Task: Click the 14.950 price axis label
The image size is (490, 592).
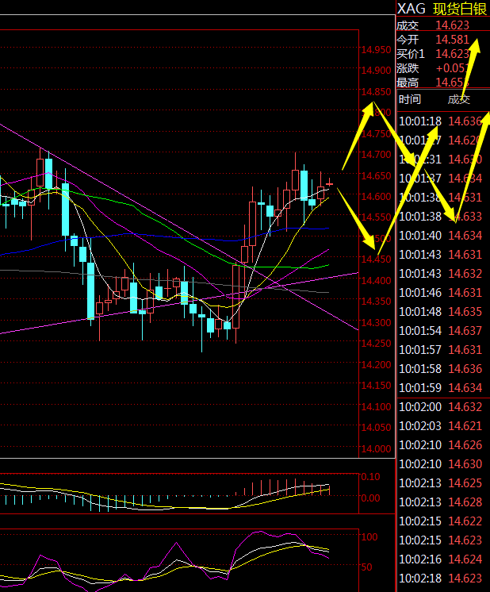Action: click(x=376, y=50)
